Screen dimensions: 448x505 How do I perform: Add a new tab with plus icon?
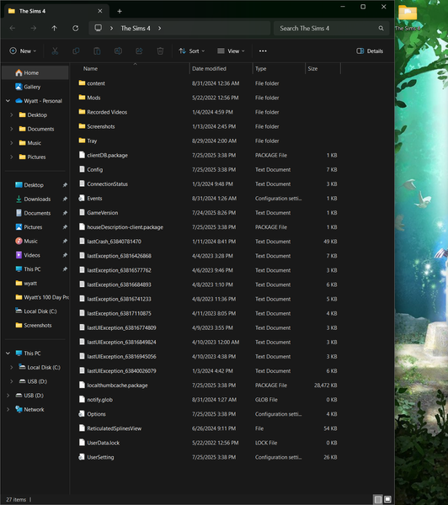[120, 11]
